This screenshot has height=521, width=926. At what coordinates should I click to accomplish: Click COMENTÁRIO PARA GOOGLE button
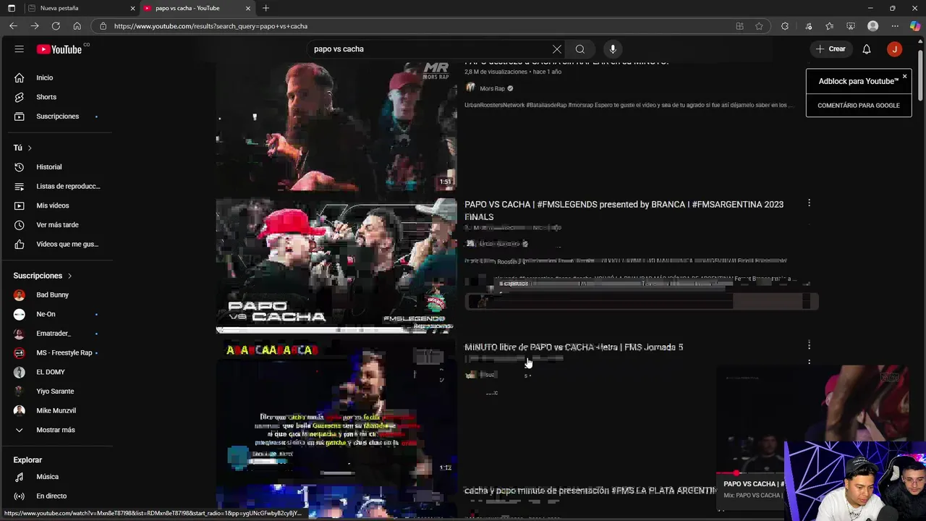[859, 106]
